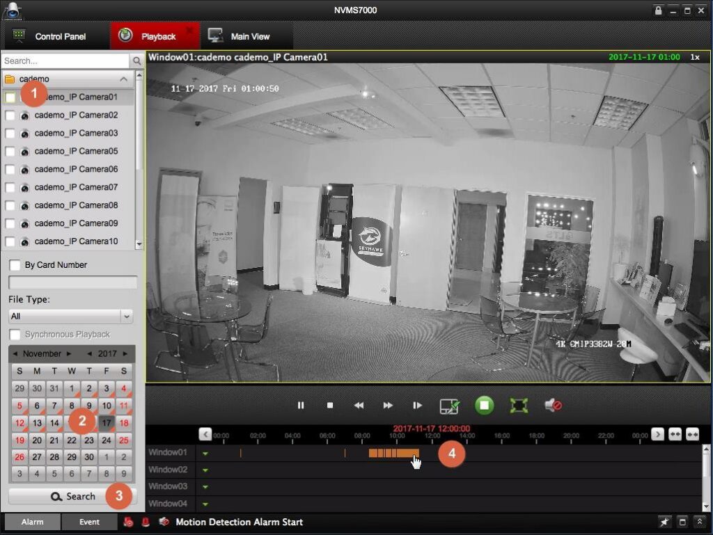Stop the playback with the square button
Screen dimensions: 713x535
click(x=330, y=405)
